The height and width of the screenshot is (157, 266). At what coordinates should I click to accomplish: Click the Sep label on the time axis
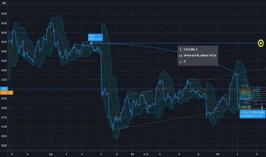click(51, 154)
